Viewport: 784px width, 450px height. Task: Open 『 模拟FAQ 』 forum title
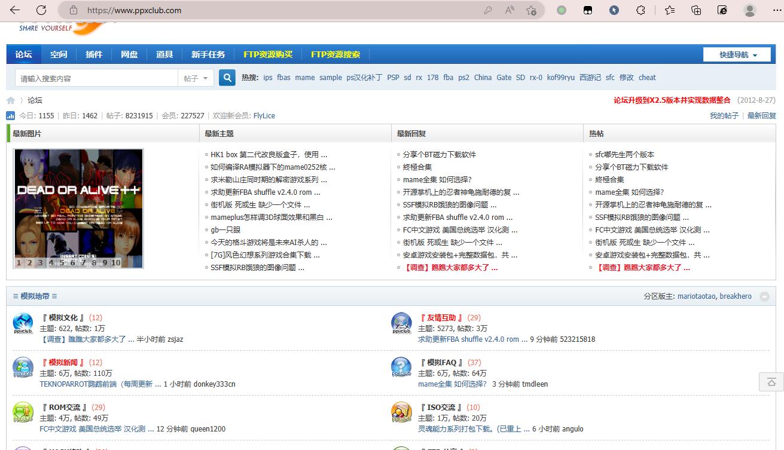click(x=441, y=363)
